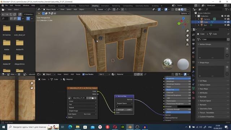
Task: Adjust the Roughness slider in Principled BSDF
Action: click(178, 79)
